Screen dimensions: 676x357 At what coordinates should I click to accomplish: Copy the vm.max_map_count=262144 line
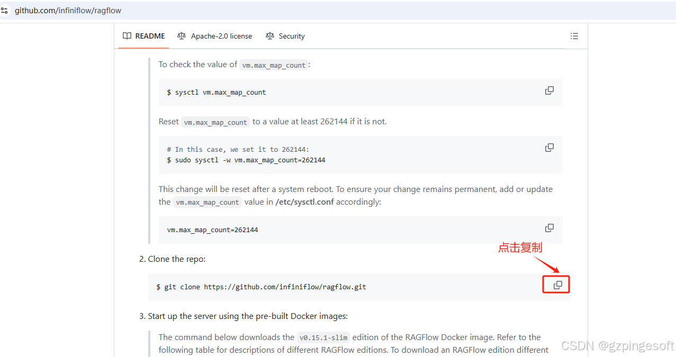click(549, 228)
